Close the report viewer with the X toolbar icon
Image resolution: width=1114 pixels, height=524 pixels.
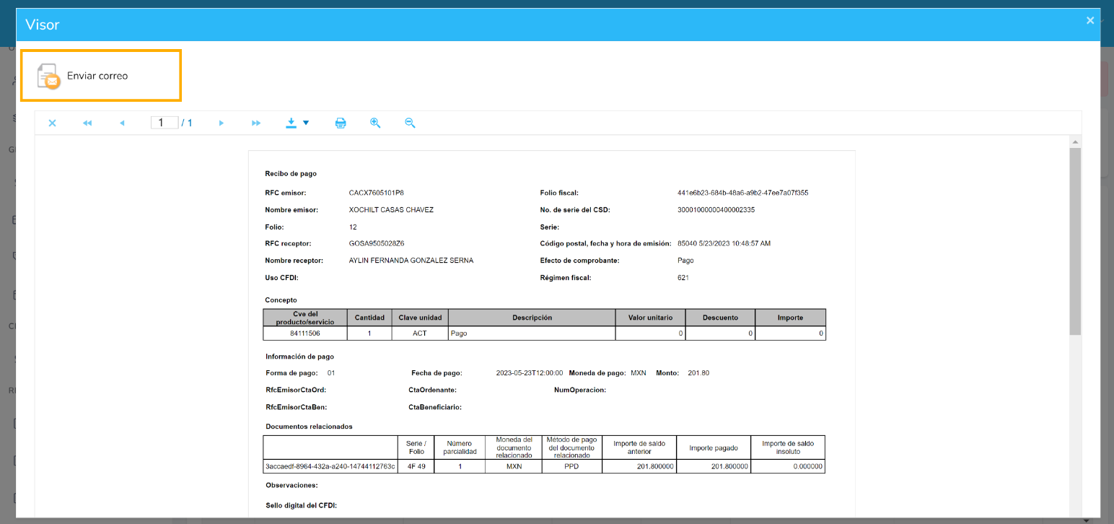pos(52,123)
